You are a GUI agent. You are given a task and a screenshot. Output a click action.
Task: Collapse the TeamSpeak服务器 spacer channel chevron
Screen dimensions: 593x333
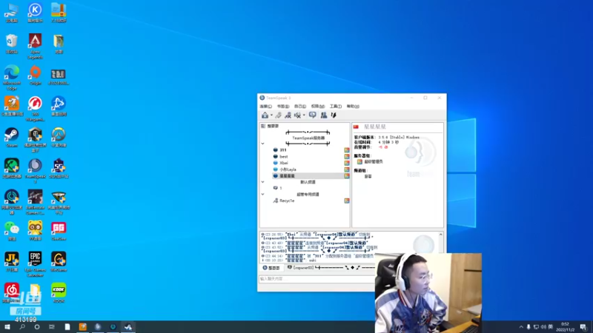point(263,144)
